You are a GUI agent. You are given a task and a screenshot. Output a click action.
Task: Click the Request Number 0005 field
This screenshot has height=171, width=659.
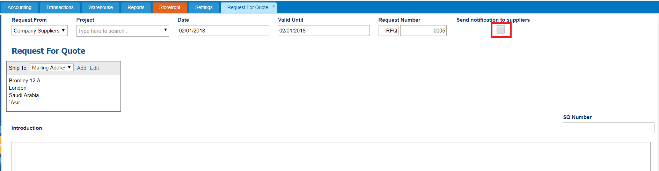(x=423, y=31)
